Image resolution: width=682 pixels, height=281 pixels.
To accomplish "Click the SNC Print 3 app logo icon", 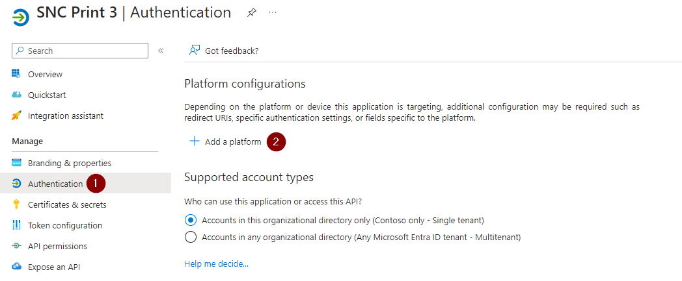I will pos(21,16).
